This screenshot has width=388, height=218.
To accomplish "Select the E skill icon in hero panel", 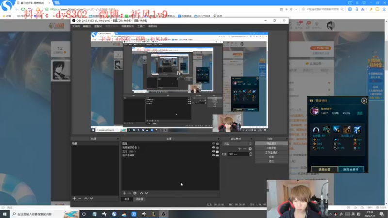I will (x=347, y=129).
